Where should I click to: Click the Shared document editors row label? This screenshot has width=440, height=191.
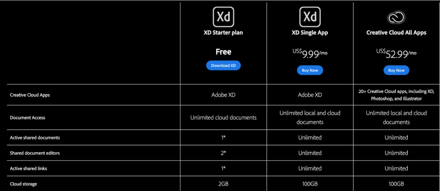click(34, 153)
